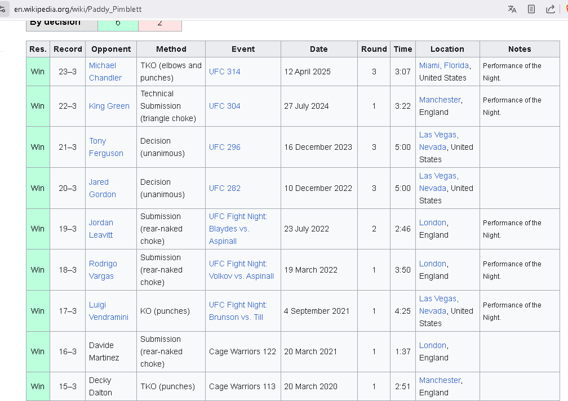Click the TKO (punches) method cell
The width and height of the screenshot is (568, 401).
[171, 386]
